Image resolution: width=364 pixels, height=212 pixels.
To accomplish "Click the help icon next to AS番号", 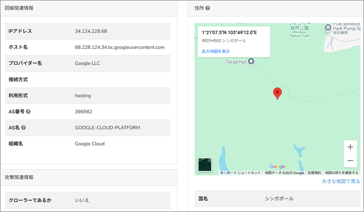I will point(29,111).
